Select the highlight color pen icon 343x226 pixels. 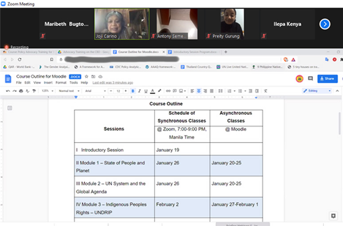pos(160,91)
